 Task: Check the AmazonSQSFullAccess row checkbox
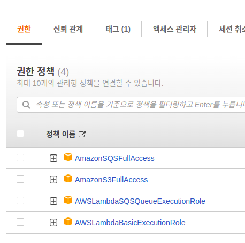pyautogui.click(x=20, y=158)
